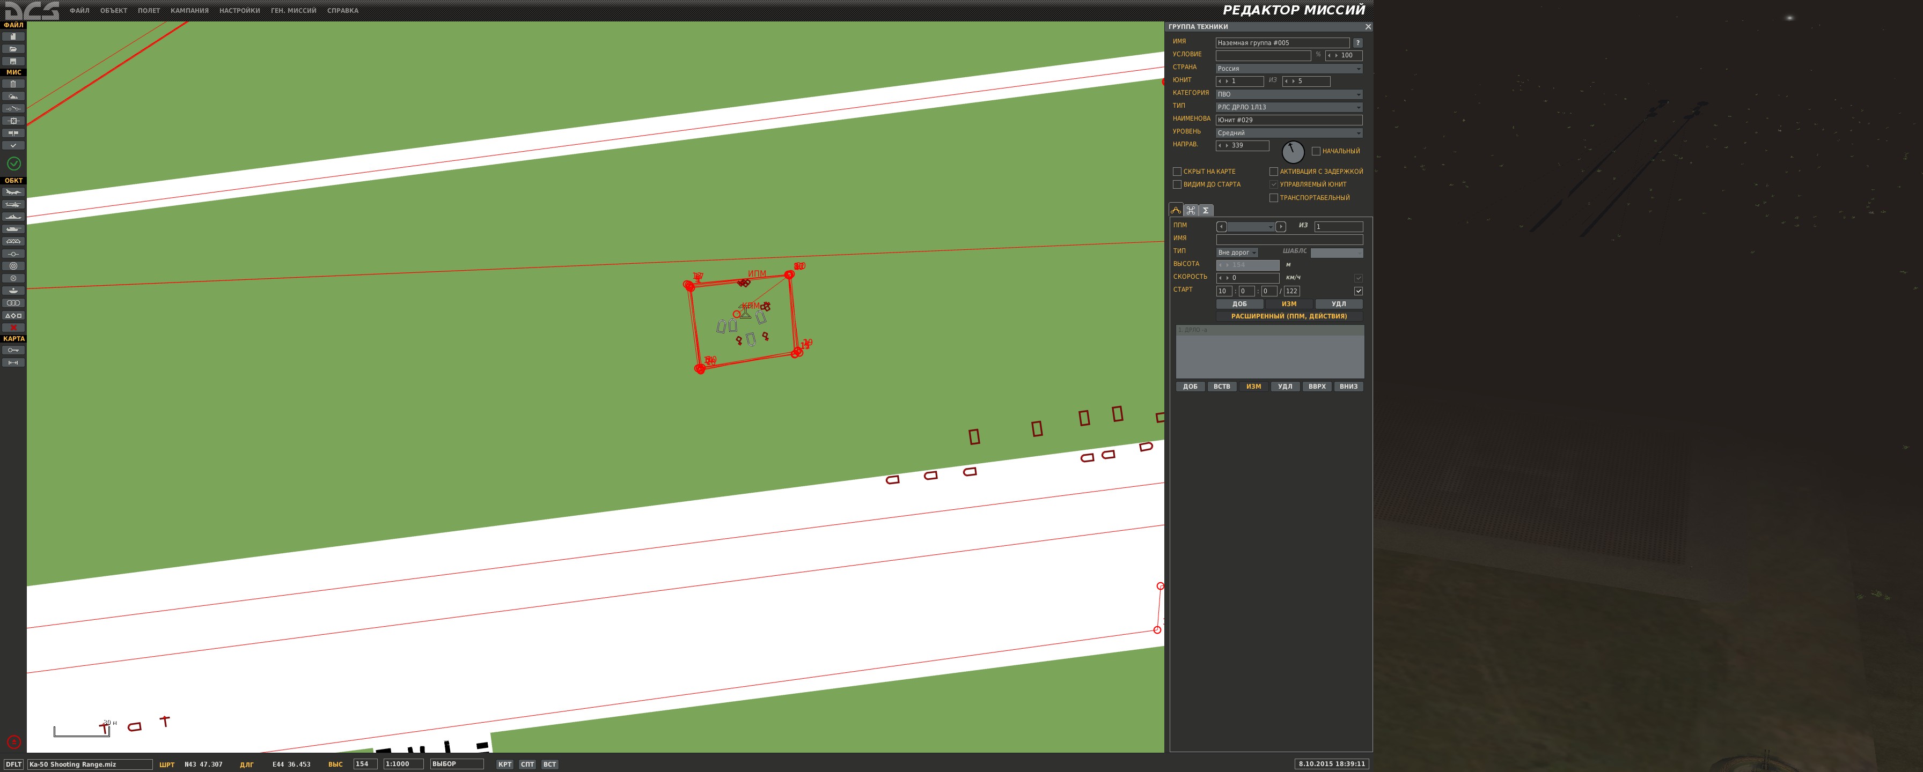Screen dimensions: 1923x772
Task: Click the ВНИЗ move down button
Action: [x=1349, y=387]
